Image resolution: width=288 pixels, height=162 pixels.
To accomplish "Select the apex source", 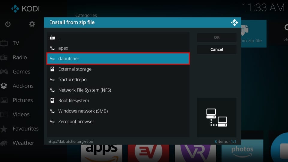I will coord(118,48).
